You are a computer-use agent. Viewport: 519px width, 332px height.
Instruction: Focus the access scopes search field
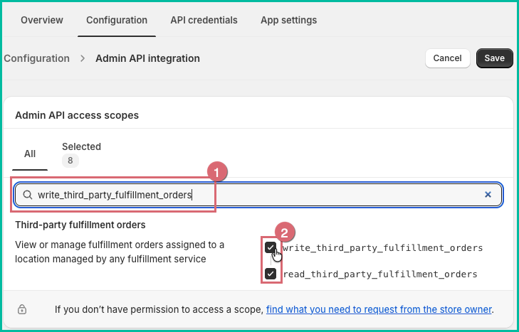pos(258,195)
